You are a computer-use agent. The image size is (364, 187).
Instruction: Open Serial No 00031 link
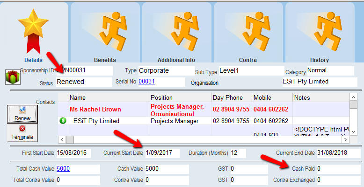click(146, 82)
